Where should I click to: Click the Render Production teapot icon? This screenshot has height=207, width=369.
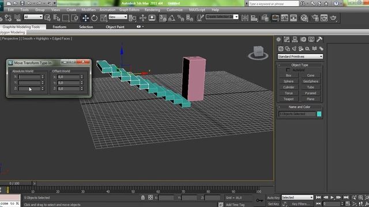pos(333,18)
